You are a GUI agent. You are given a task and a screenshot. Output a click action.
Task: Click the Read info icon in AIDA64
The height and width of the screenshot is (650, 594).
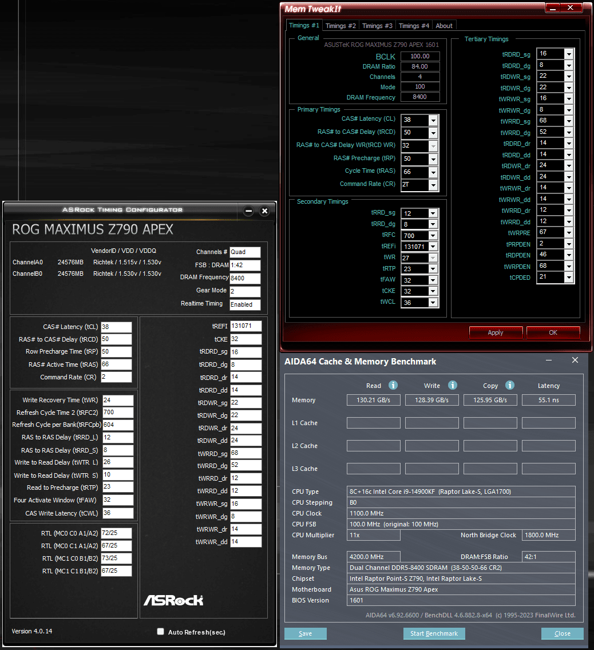click(x=393, y=385)
